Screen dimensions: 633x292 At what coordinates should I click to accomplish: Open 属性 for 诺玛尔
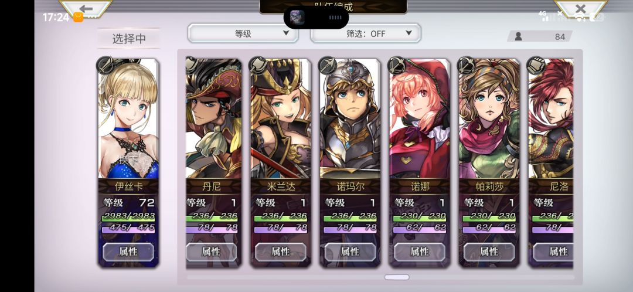click(350, 252)
